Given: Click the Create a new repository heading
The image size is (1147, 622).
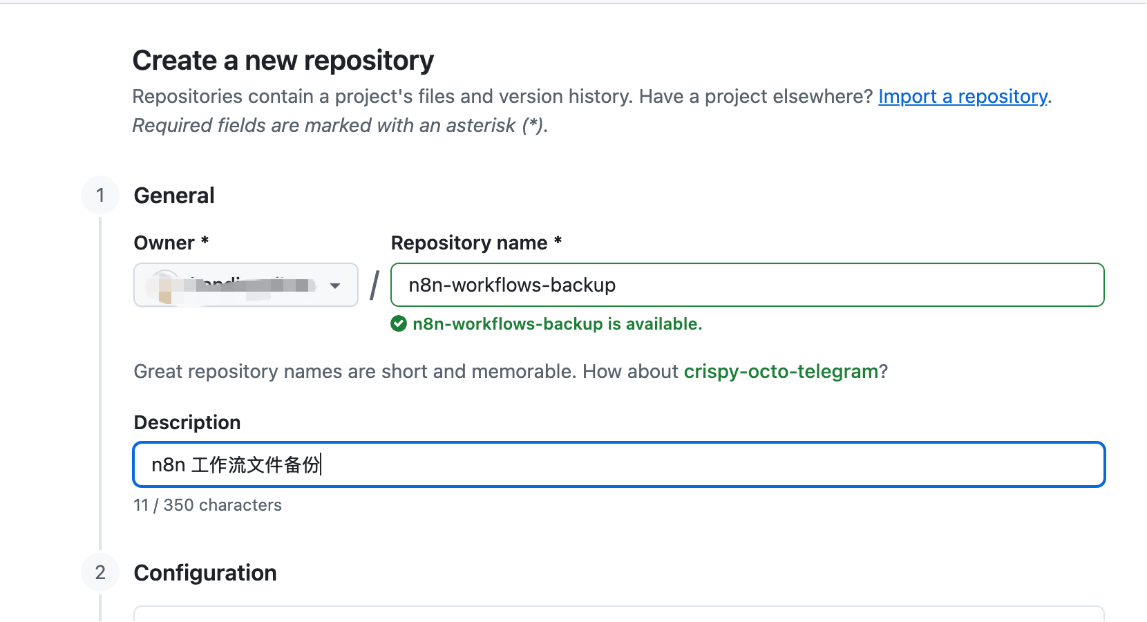Looking at the screenshot, I should point(283,60).
